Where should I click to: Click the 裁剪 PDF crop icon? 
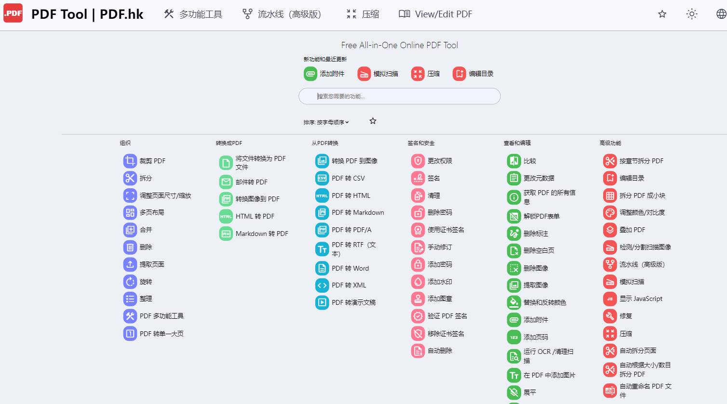(130, 161)
